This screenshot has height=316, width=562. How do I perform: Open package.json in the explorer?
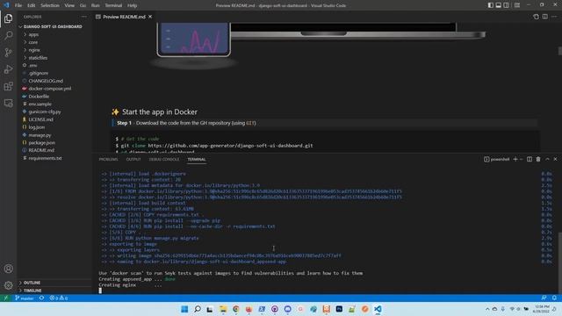[41, 142]
